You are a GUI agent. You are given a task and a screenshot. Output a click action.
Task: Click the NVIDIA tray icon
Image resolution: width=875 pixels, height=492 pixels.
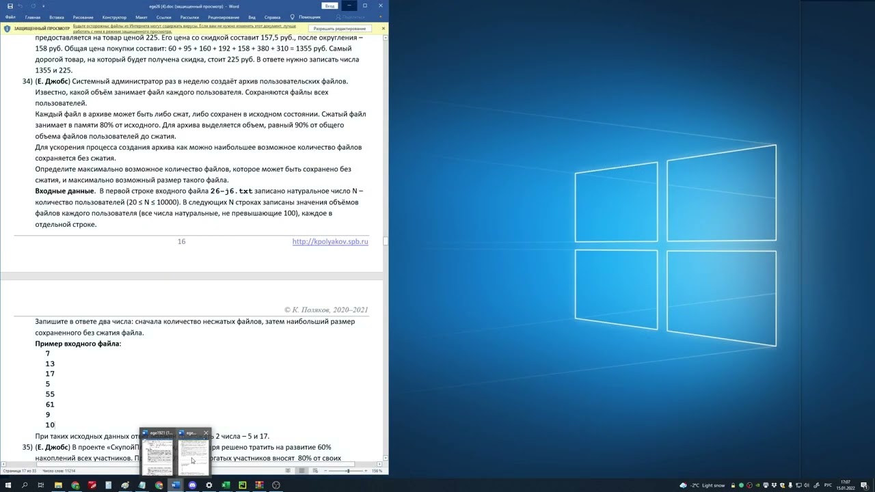[757, 485]
